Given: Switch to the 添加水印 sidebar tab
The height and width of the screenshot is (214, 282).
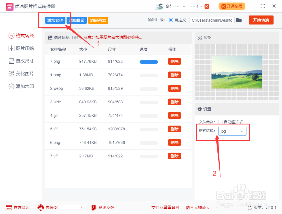Looking at the screenshot, I should click(21, 86).
